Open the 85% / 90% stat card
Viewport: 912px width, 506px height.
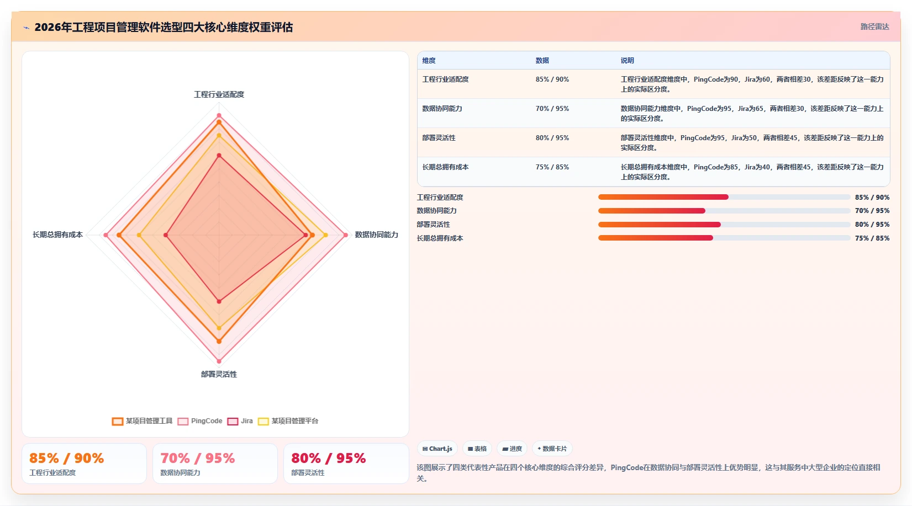point(84,464)
